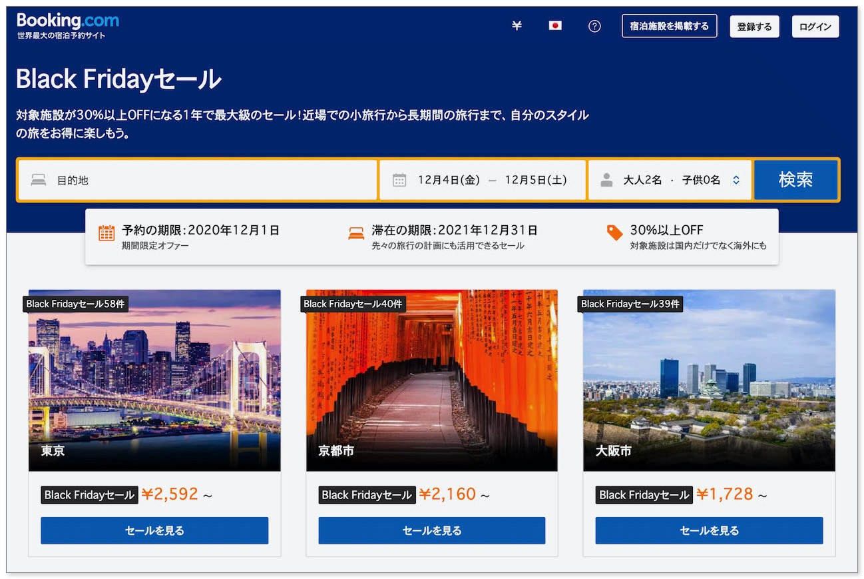Click the 検索 search button
This screenshot has width=864, height=579.
tap(795, 180)
